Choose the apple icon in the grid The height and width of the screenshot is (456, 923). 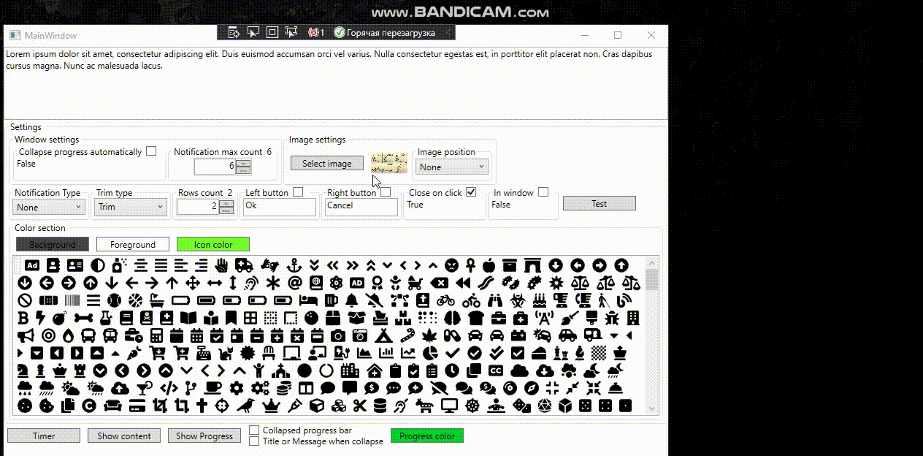pos(489,265)
